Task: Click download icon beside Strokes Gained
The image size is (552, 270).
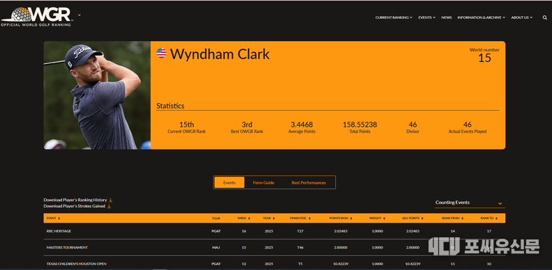Action: pyautogui.click(x=109, y=207)
